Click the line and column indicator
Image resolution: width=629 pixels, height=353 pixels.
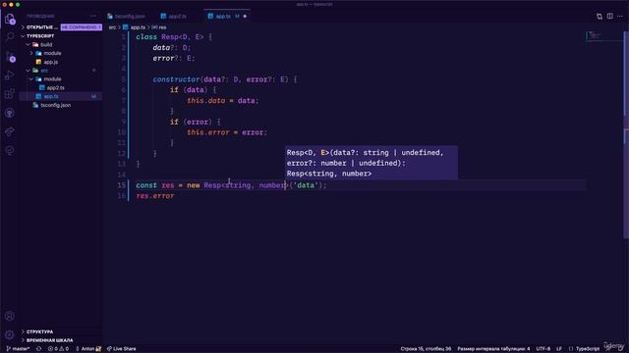point(426,349)
